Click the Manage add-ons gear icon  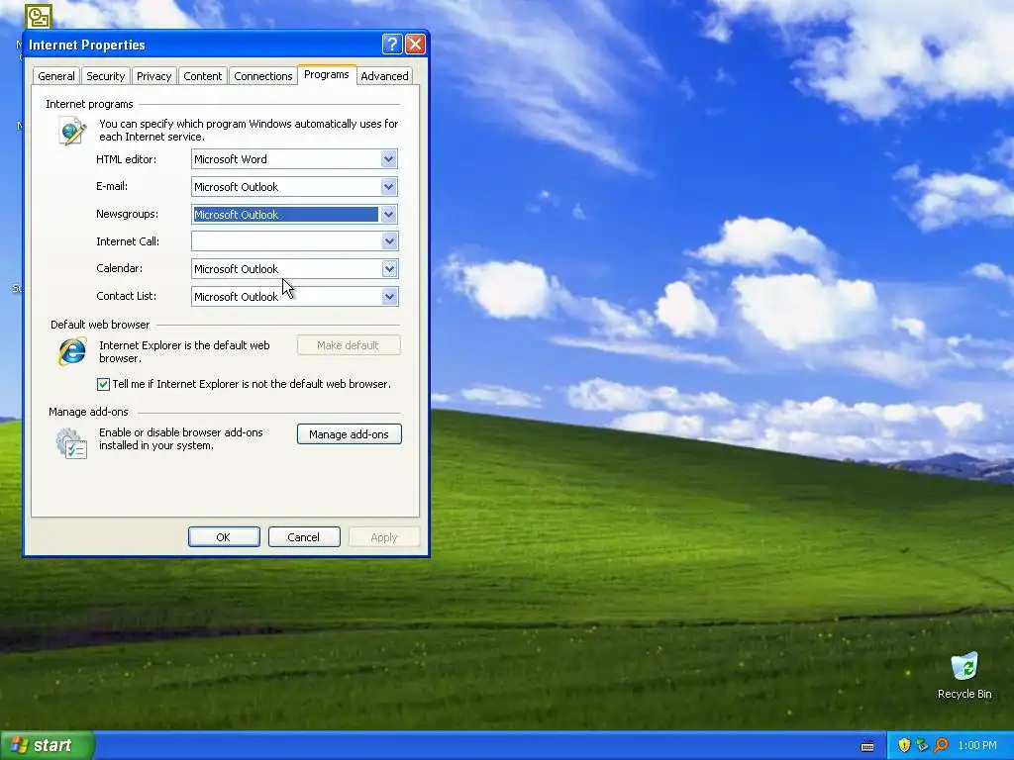click(71, 444)
